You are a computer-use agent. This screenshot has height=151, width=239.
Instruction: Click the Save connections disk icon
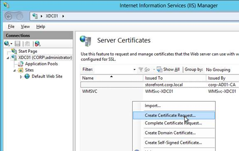click(17, 44)
